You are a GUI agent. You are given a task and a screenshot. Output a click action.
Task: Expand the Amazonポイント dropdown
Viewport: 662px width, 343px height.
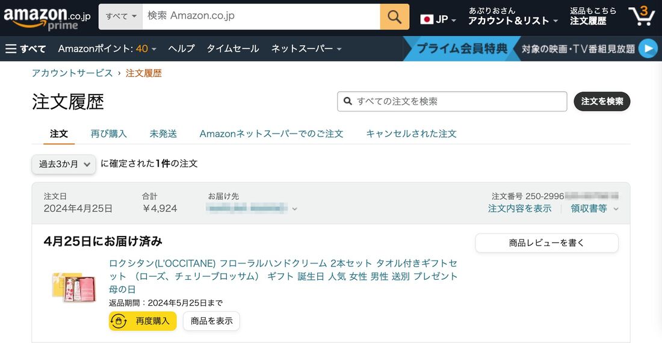pyautogui.click(x=107, y=49)
